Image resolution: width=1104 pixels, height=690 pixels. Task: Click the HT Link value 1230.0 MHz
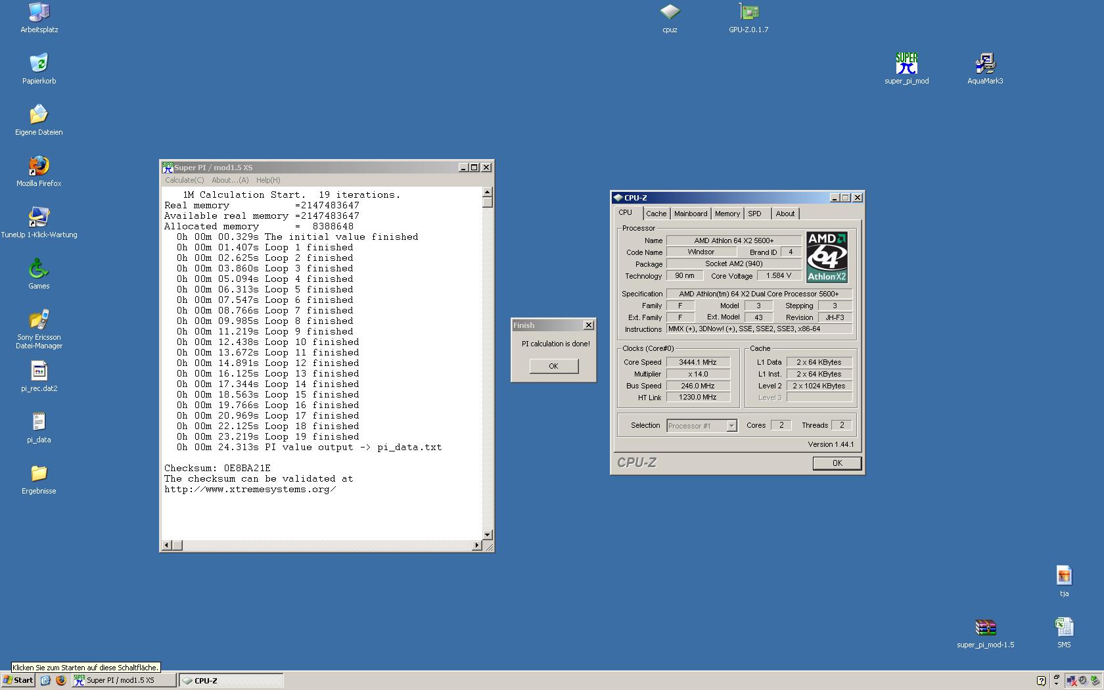tap(698, 397)
